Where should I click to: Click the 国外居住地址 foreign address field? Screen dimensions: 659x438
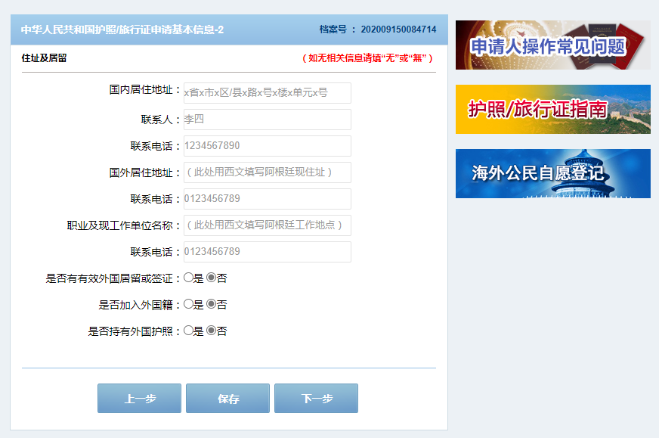tap(267, 172)
